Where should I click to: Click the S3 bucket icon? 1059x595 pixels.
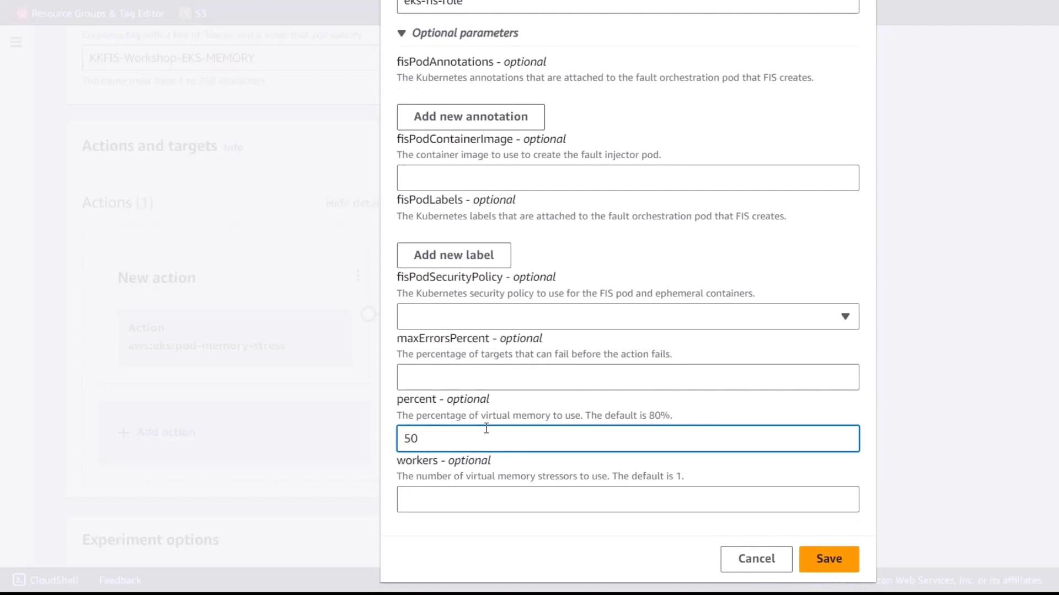(185, 13)
